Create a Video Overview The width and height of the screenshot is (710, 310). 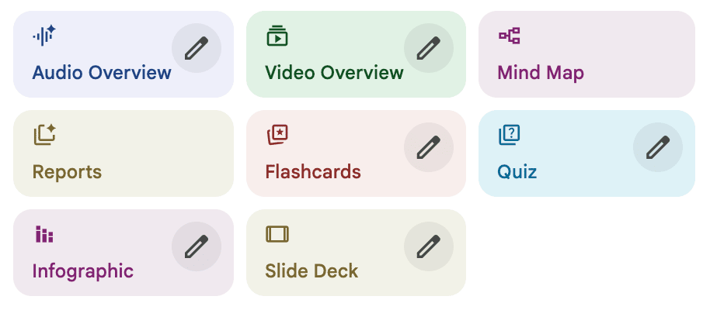point(334,73)
